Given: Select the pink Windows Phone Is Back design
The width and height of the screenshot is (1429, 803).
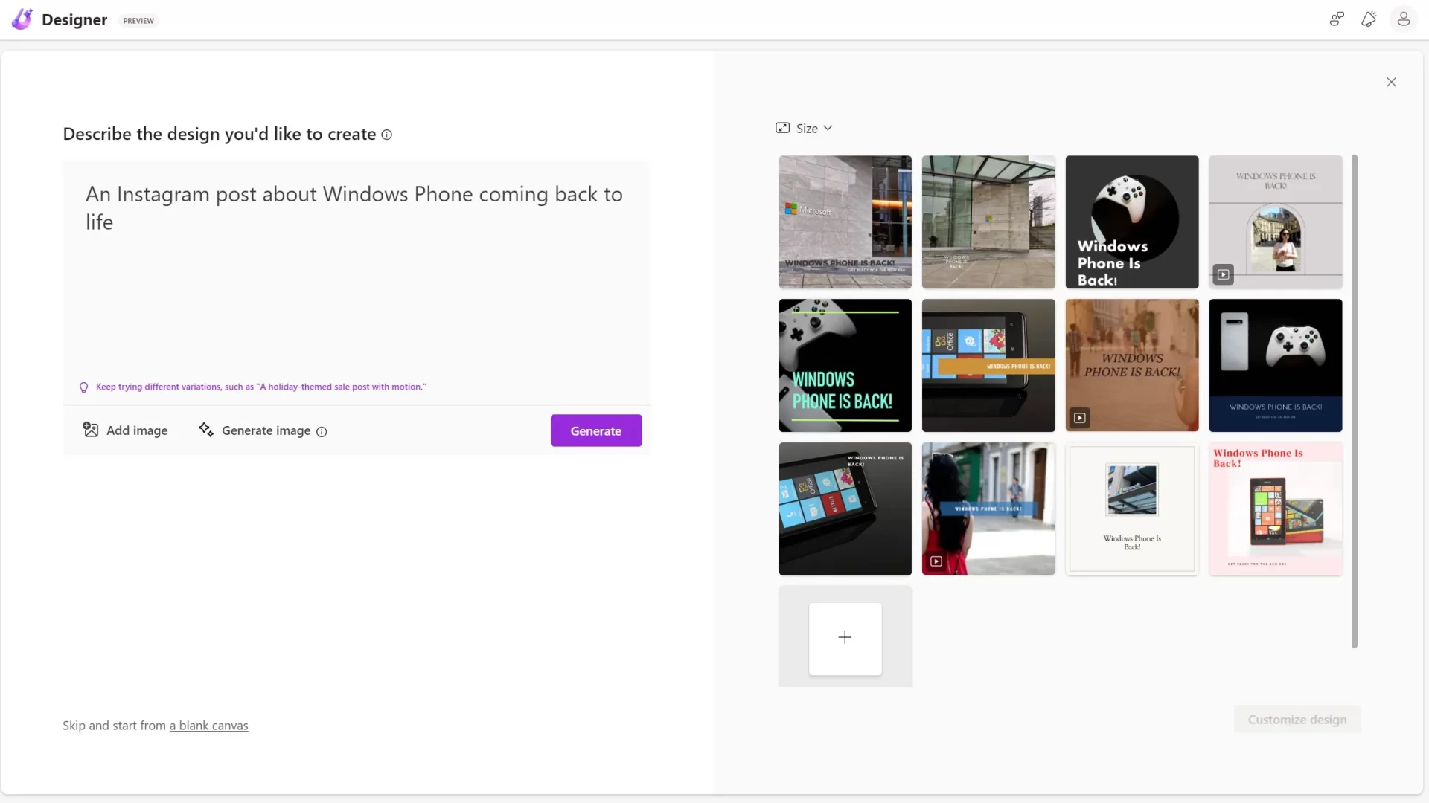Looking at the screenshot, I should pyautogui.click(x=1275, y=509).
